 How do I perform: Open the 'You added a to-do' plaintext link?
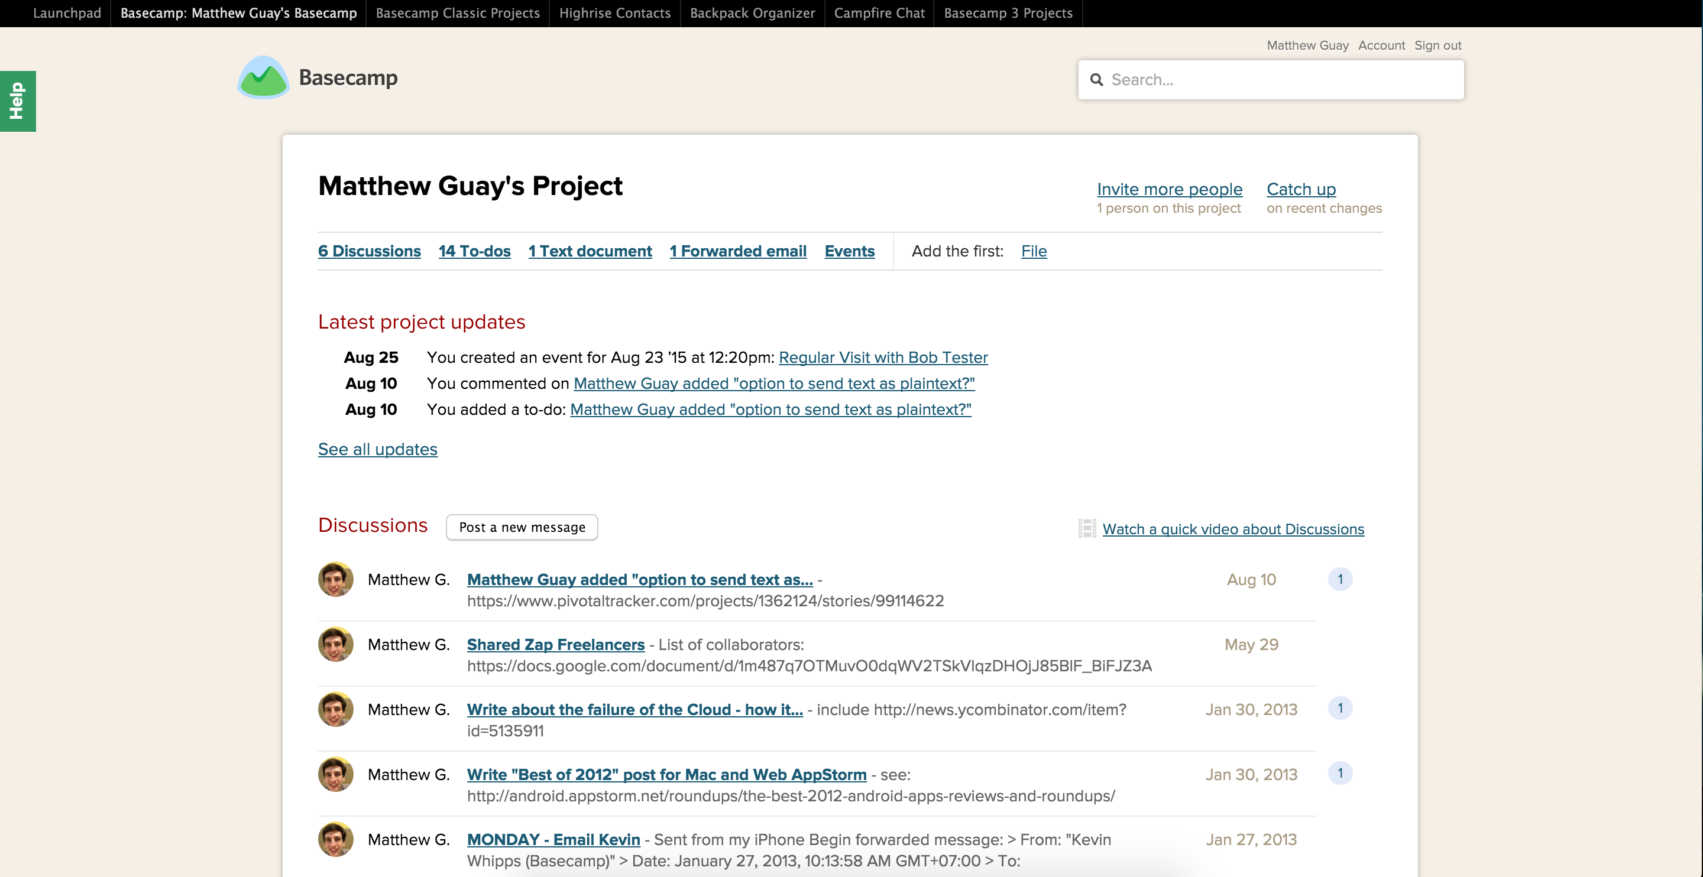[x=771, y=410]
